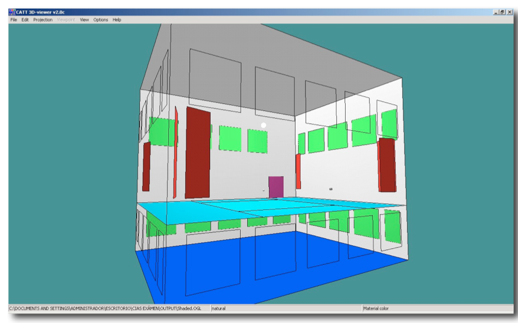This screenshot has height=323, width=518.
Task: Open the Projection menu
Action: click(x=42, y=20)
